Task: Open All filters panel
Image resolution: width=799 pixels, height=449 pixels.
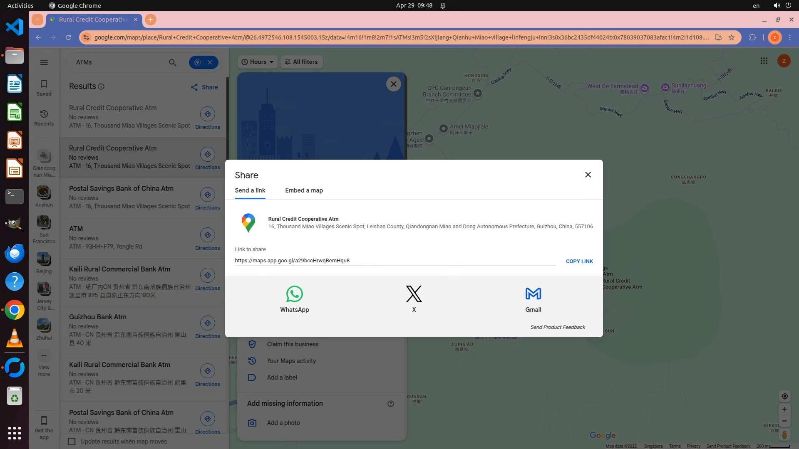Action: (301, 62)
